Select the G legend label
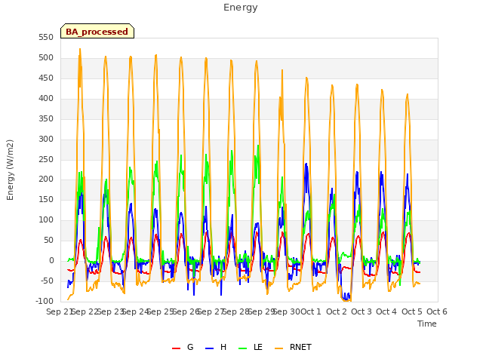Screen dimensions: 483x362 190,347
